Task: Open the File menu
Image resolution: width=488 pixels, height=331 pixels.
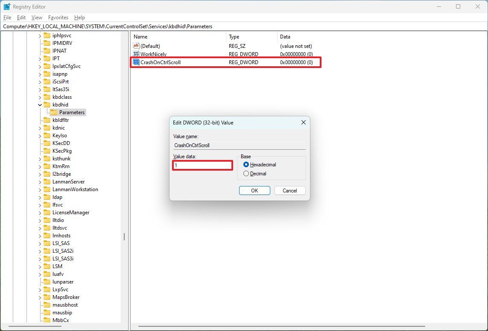Action: point(7,18)
